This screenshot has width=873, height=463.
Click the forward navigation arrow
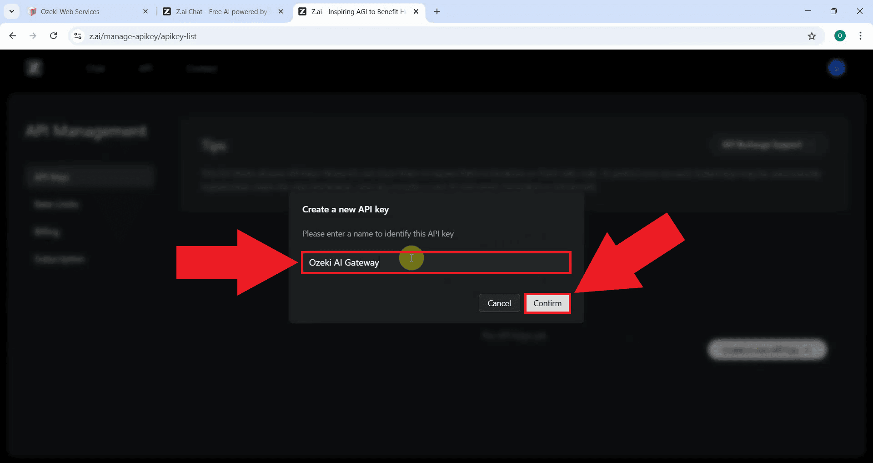(x=33, y=36)
